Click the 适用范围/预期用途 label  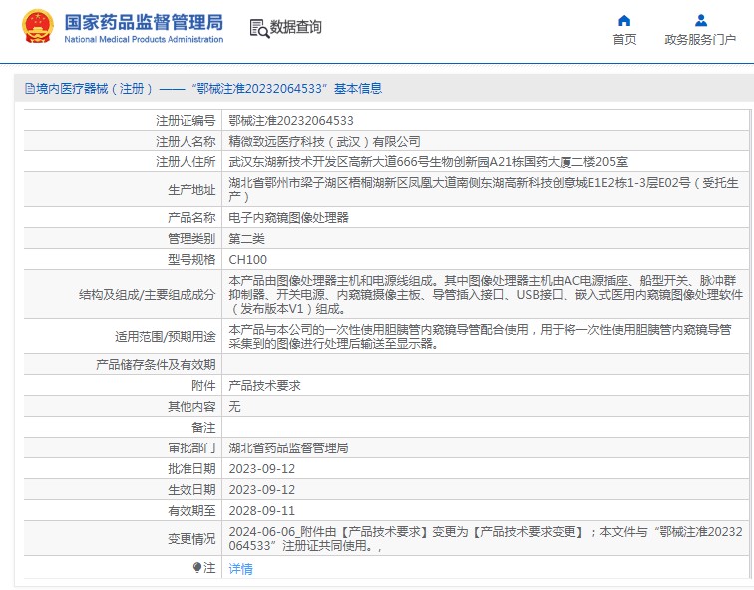[x=165, y=336]
